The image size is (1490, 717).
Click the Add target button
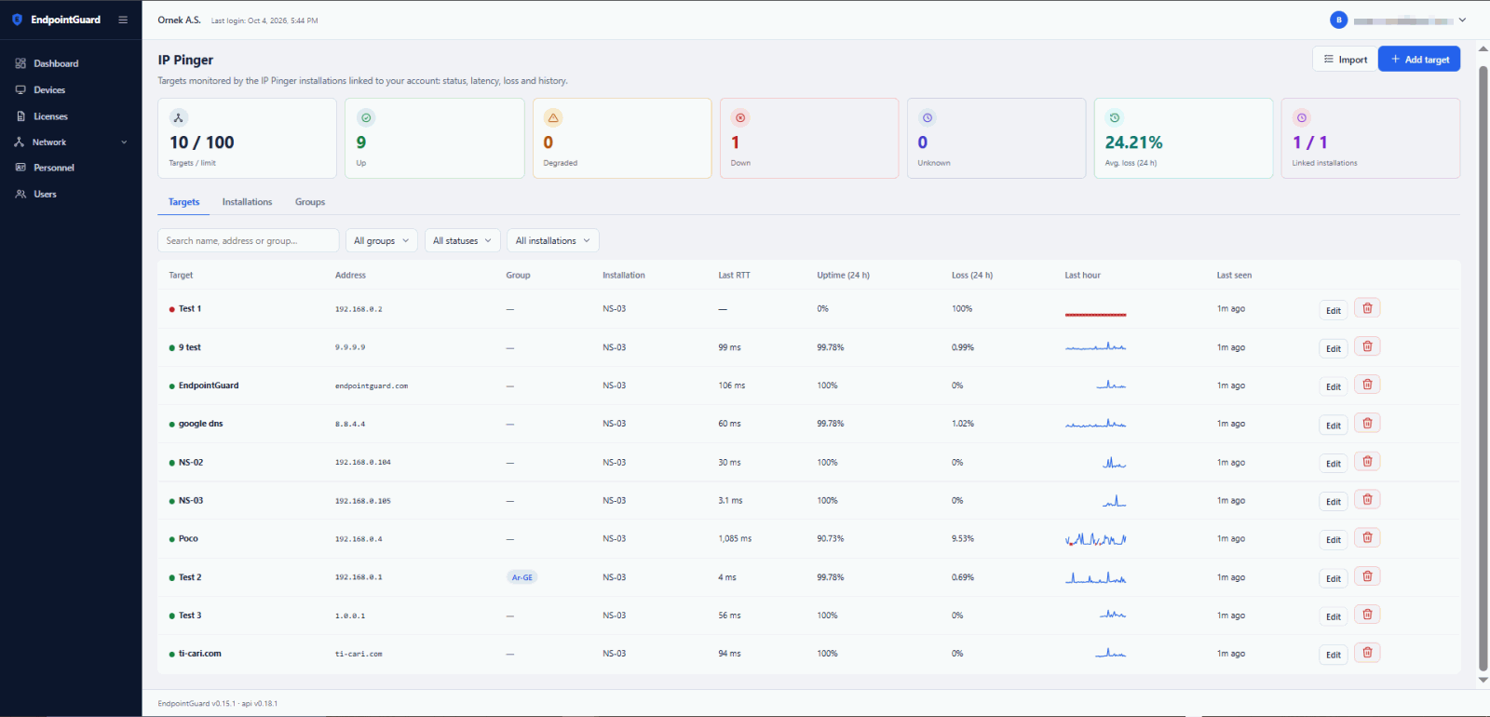point(1419,59)
